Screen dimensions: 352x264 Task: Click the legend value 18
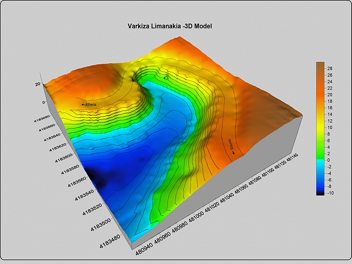point(330,101)
